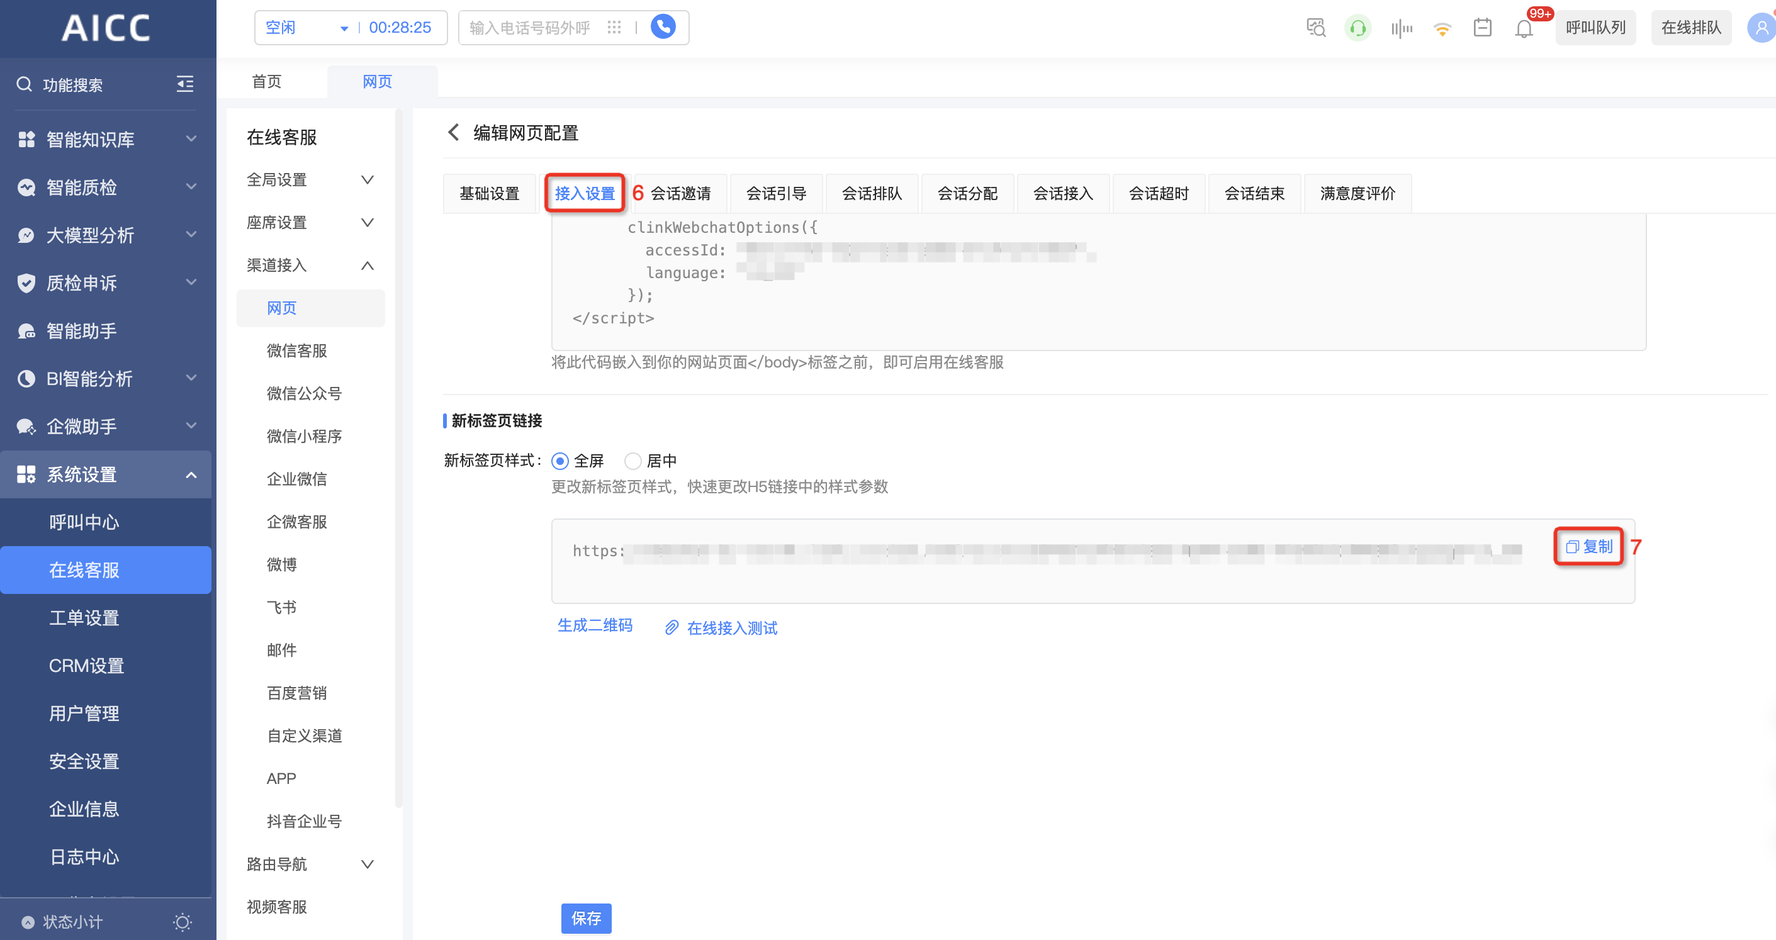Click the 复制 copy link button

coord(1588,547)
